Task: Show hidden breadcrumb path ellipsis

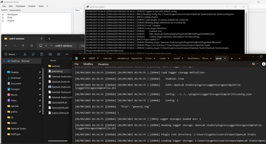Action: (51, 46)
